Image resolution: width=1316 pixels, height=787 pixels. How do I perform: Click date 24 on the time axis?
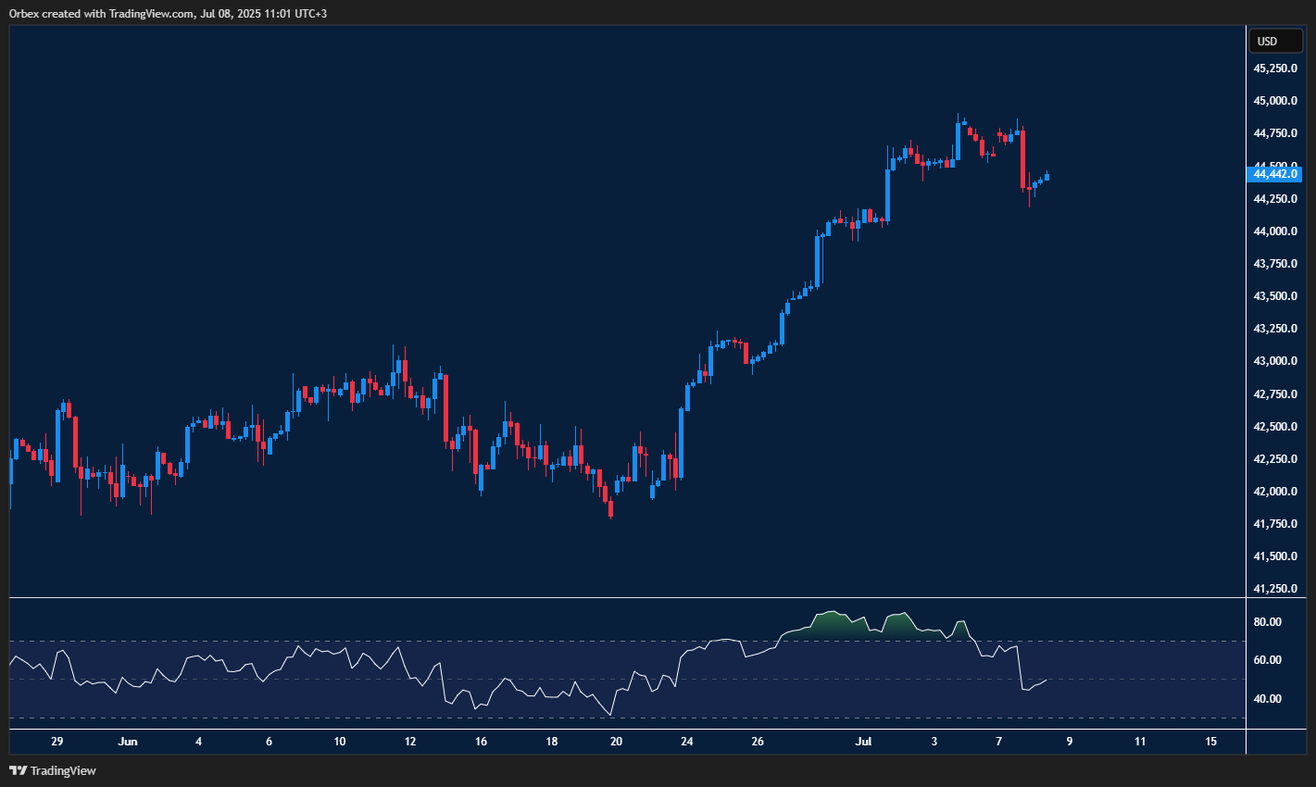686,742
